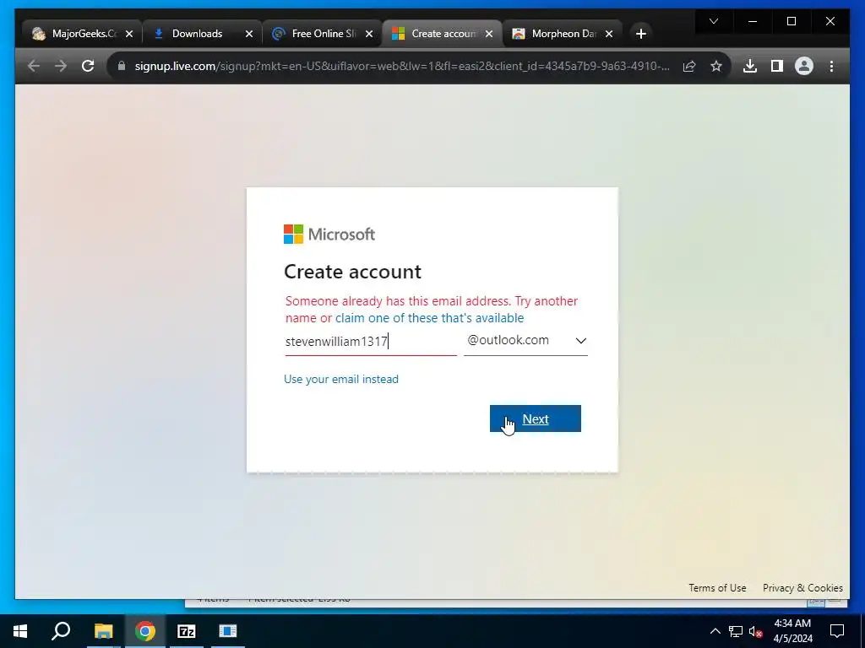The height and width of the screenshot is (648, 865).
Task: Open the Chrome profile avatar
Action: pos(804,66)
